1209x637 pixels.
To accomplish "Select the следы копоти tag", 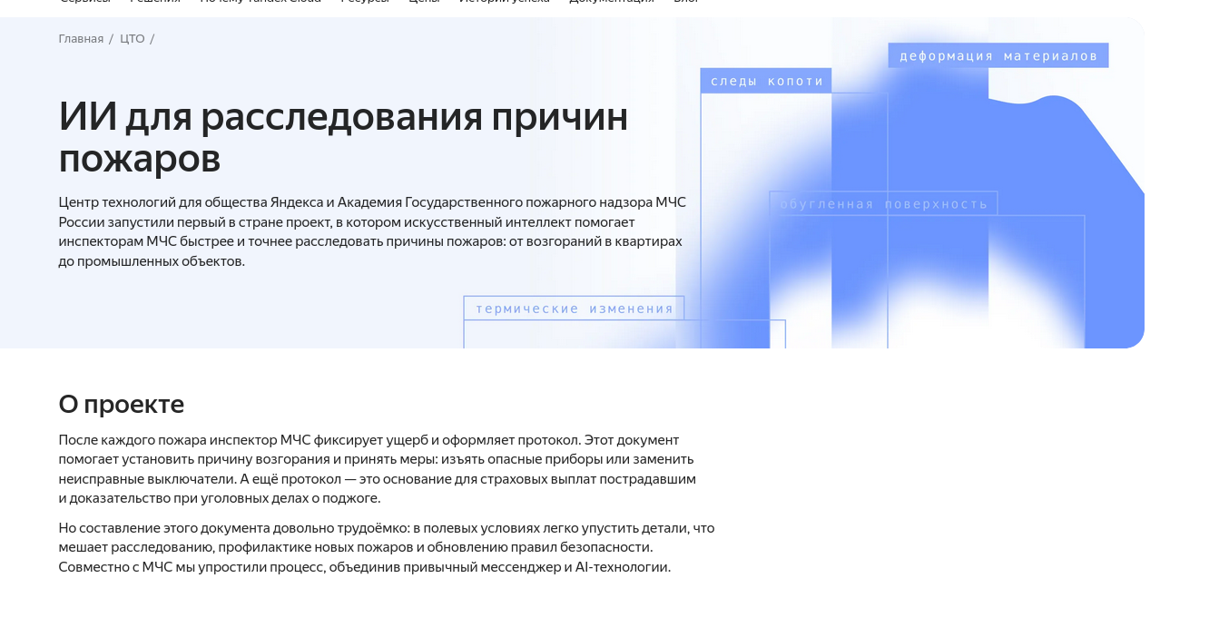I will [x=765, y=80].
